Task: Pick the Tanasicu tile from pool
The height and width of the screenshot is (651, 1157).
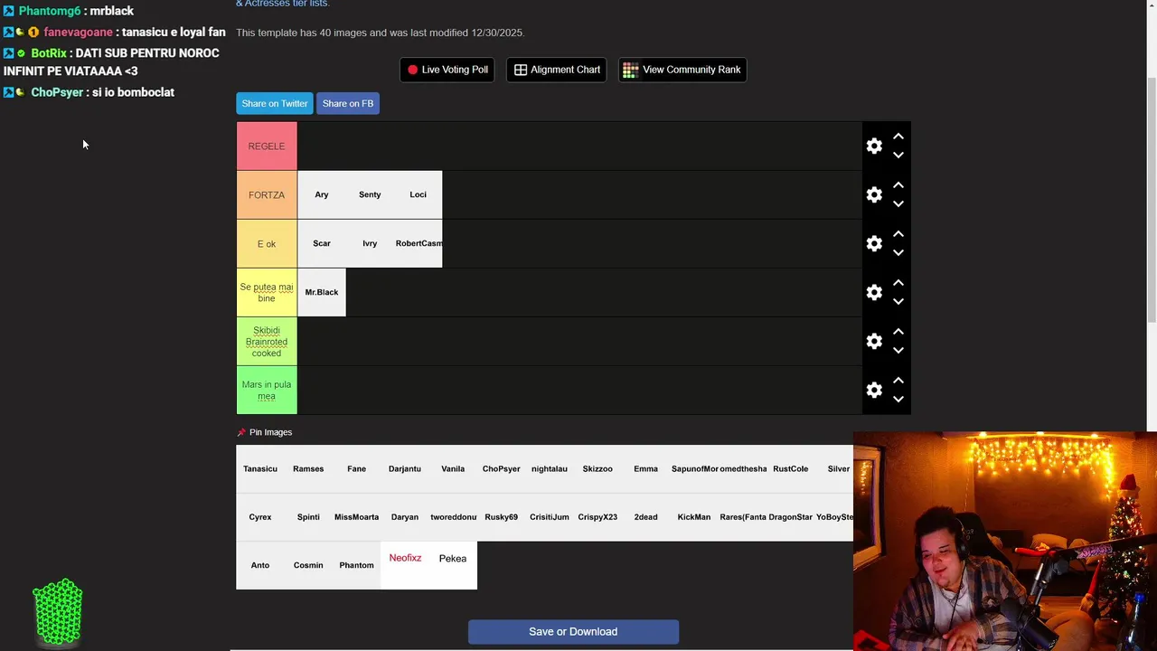Action: [260, 468]
